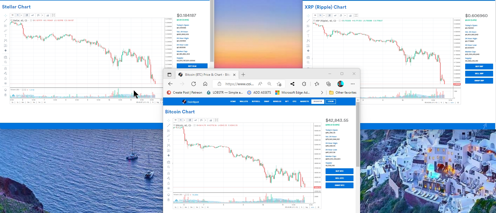Expand the hidden favorites bar overflow chevron
This screenshot has width=496, height=213.
pyautogui.click(x=322, y=93)
